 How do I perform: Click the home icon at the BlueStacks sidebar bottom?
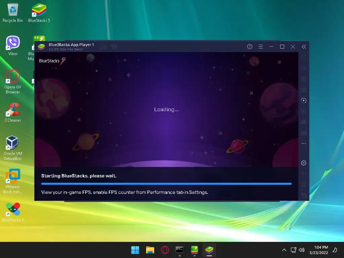[304, 184]
